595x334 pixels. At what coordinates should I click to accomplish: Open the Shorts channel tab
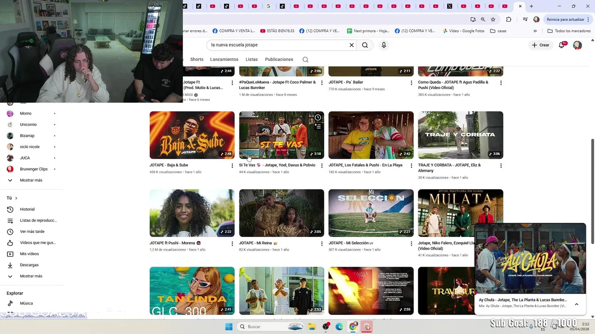point(197,59)
